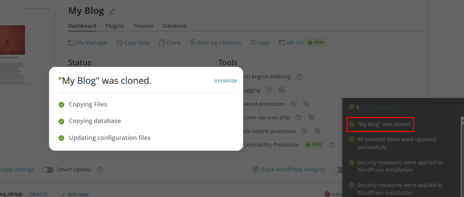Click help icon next to search engine indexing
This screenshot has height=197, width=464.
[x=299, y=77]
